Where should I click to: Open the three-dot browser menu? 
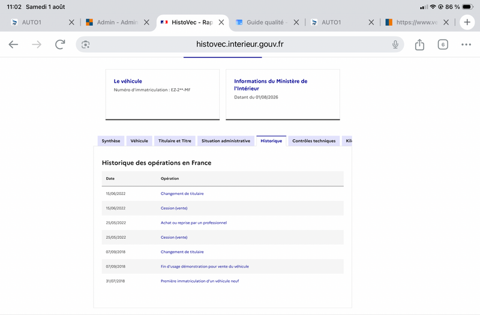pos(466,44)
